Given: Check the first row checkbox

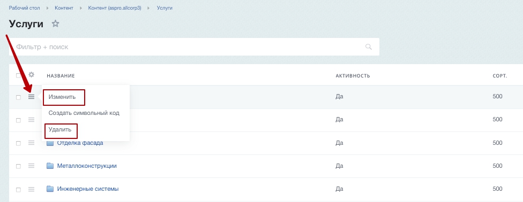Looking at the screenshot, I should [x=18, y=97].
